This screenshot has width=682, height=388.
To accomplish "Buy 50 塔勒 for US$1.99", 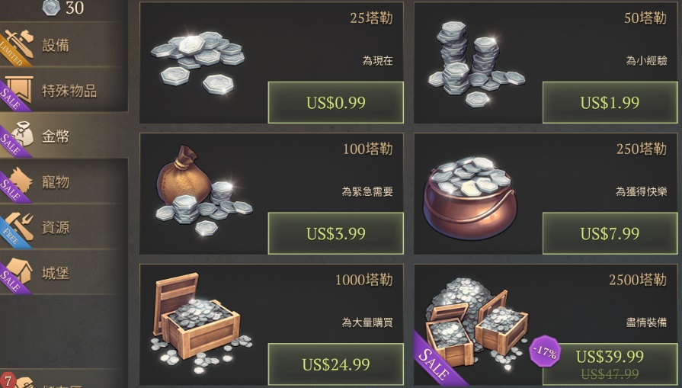I will pos(610,103).
